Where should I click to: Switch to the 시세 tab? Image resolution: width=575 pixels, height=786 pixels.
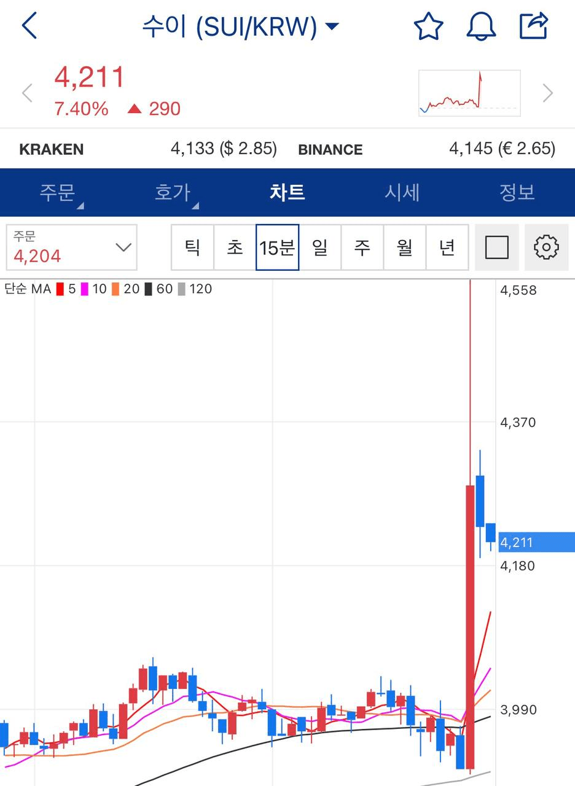pyautogui.click(x=402, y=192)
